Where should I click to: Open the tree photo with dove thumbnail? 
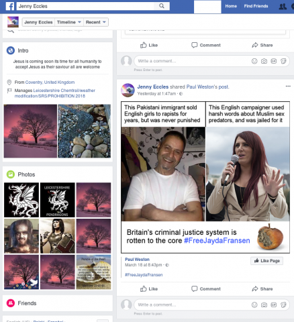pyautogui.click(x=21, y=272)
